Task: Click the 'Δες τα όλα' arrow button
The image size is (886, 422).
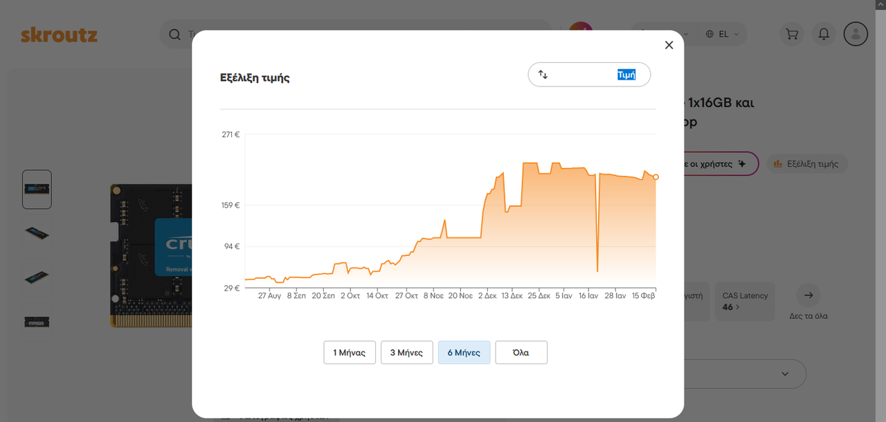Action: tap(808, 295)
